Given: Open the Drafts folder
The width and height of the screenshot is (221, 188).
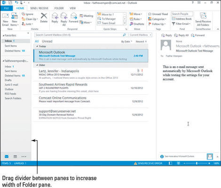Looking at the screenshot, I should [x=8, y=80].
